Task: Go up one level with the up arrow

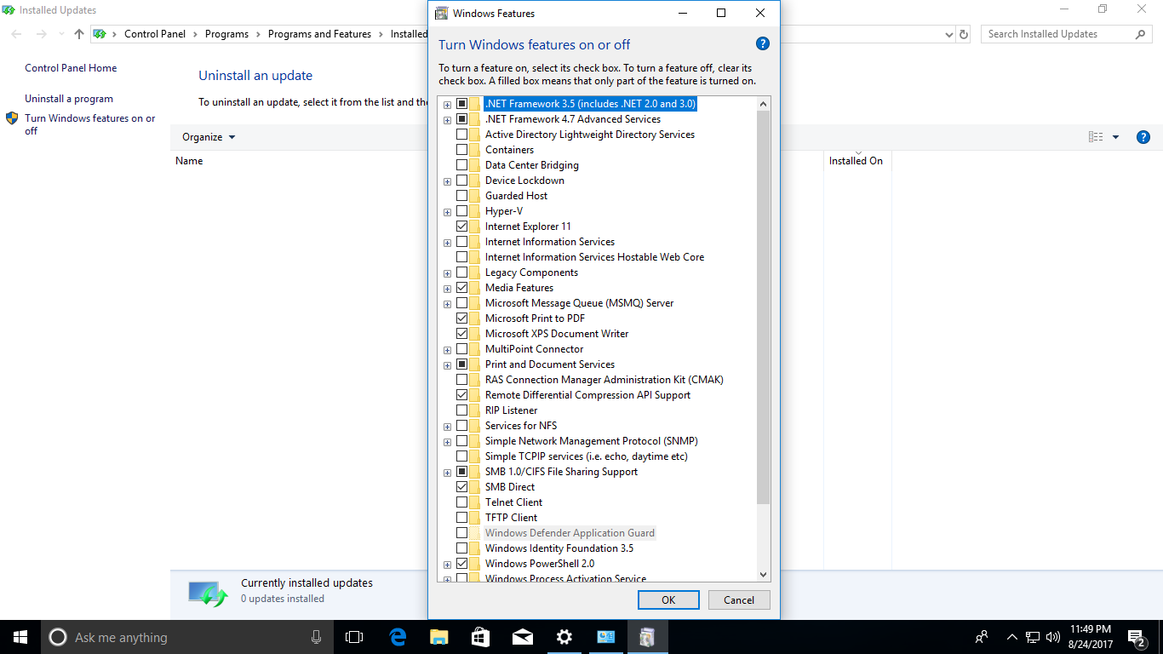Action: pos(79,34)
